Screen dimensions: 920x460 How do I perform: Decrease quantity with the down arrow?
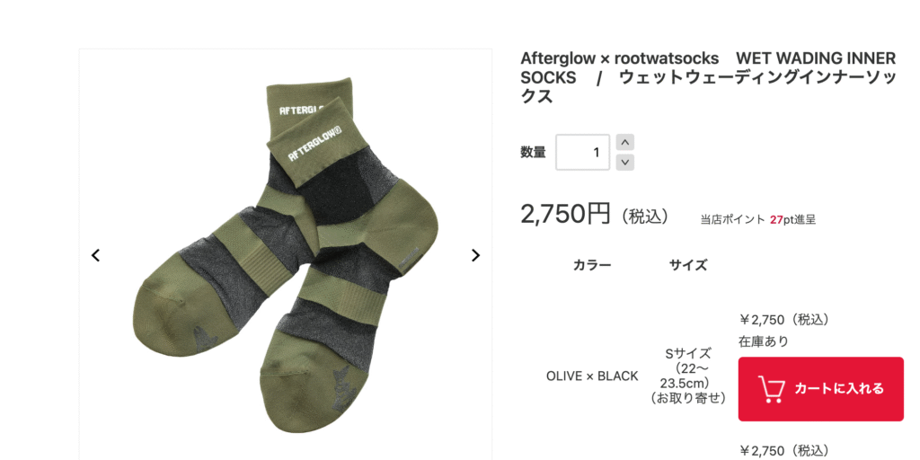click(625, 162)
